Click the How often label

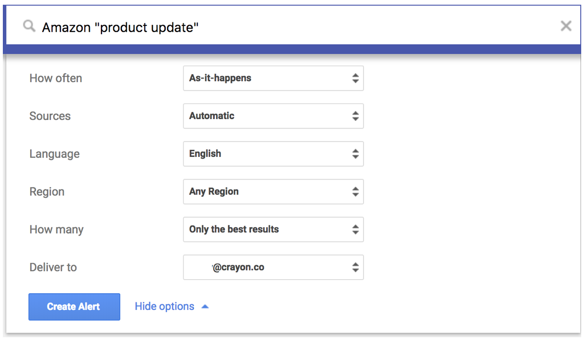[x=56, y=78]
